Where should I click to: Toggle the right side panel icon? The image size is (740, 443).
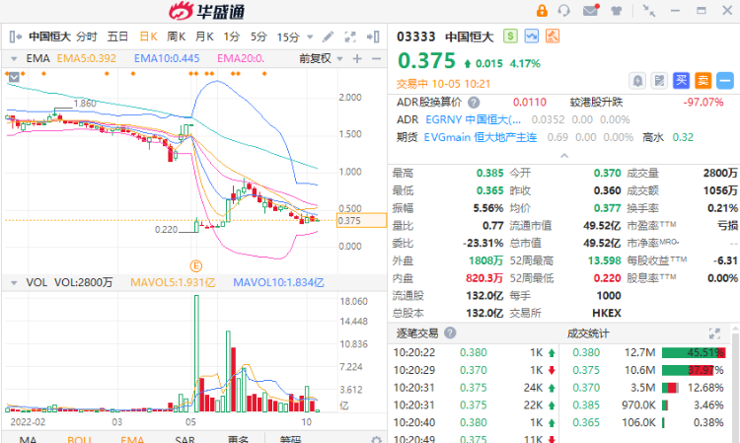[373, 37]
